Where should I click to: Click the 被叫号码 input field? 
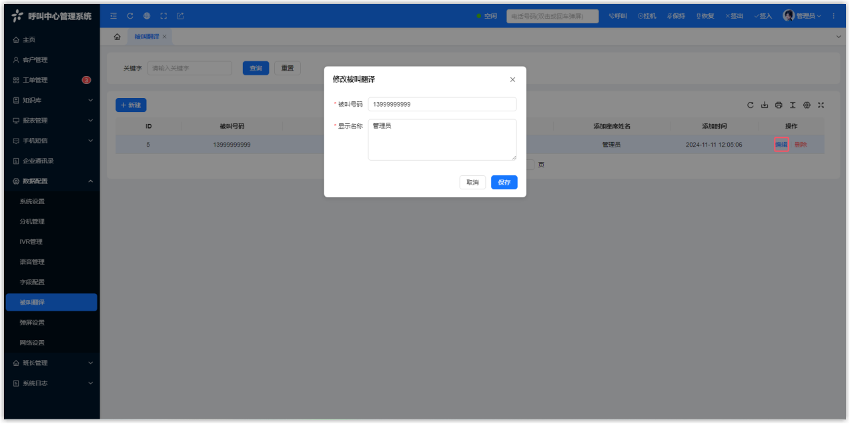pos(442,105)
